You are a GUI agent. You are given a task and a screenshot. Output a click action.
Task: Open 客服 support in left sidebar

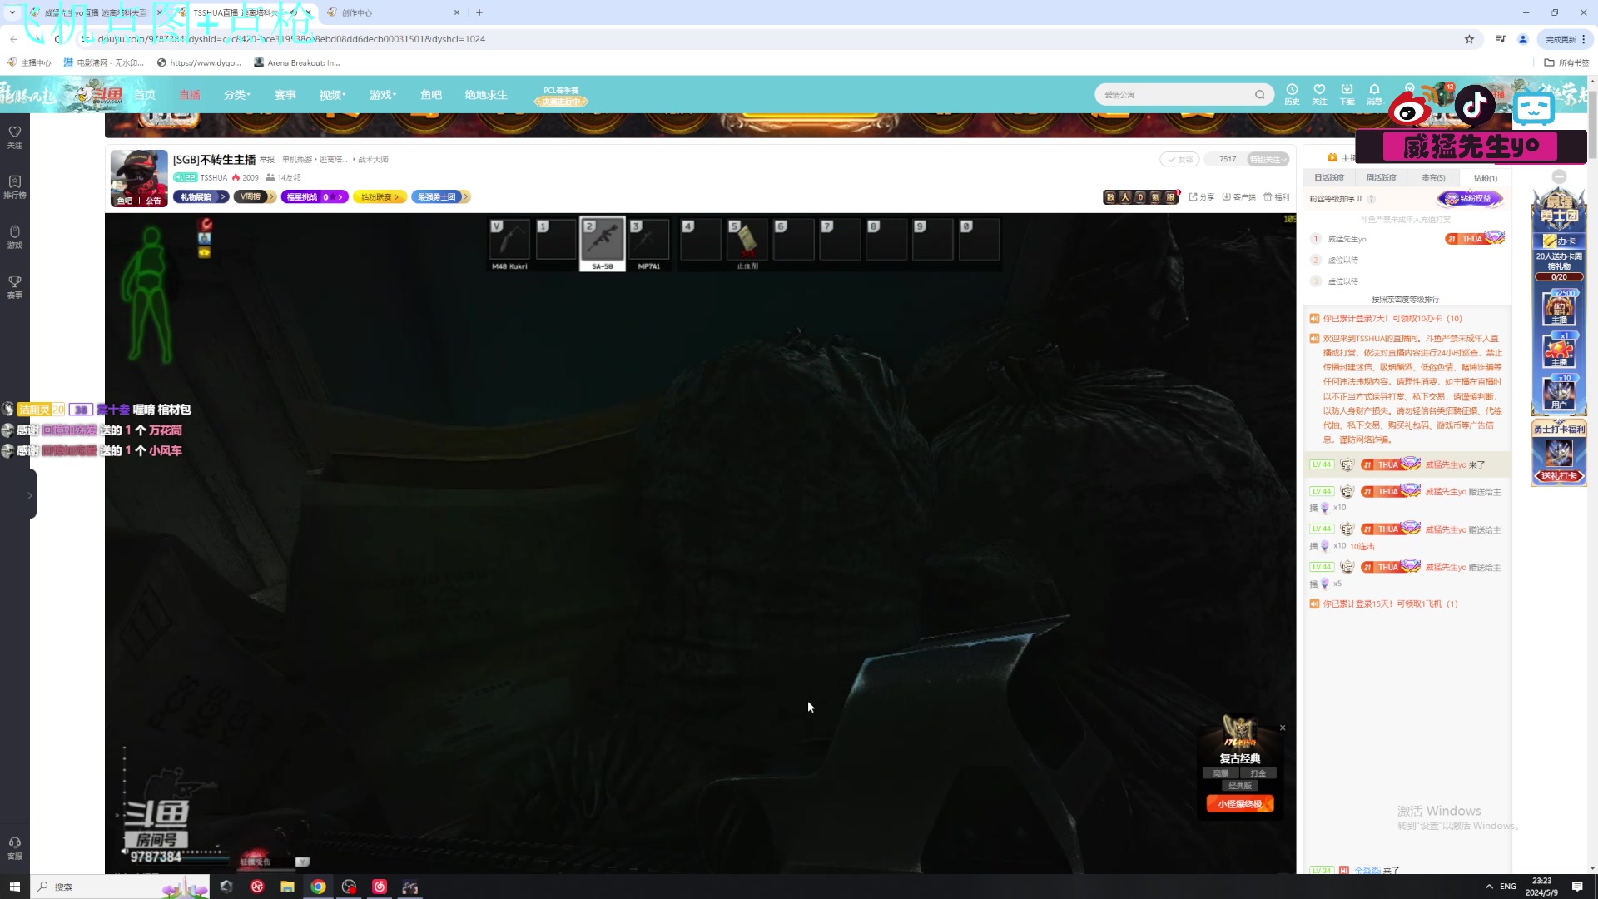click(15, 848)
